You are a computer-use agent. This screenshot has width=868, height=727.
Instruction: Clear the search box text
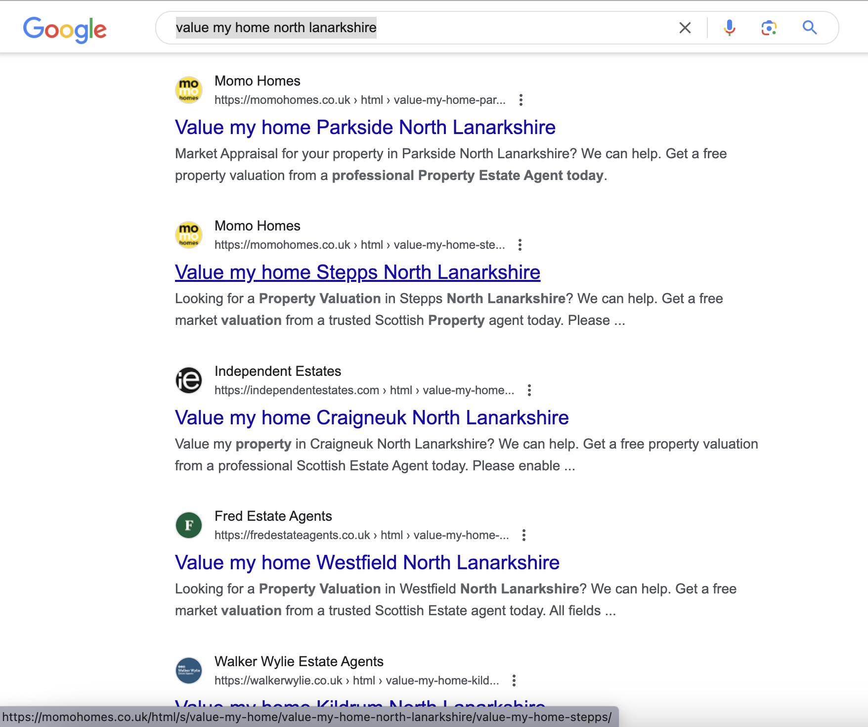(685, 28)
